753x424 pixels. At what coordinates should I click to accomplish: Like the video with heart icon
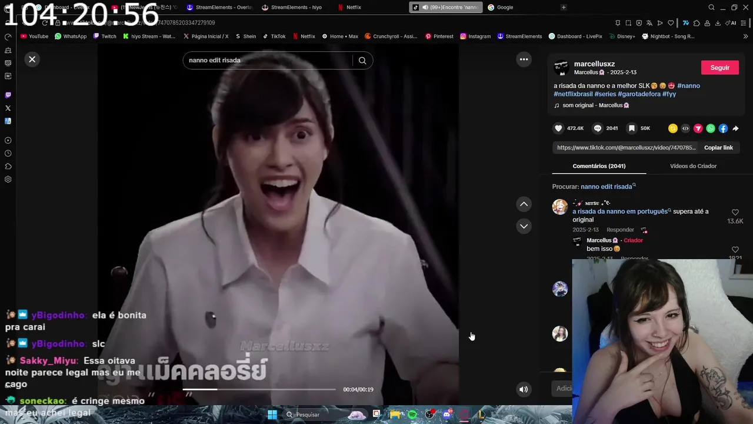[558, 128]
